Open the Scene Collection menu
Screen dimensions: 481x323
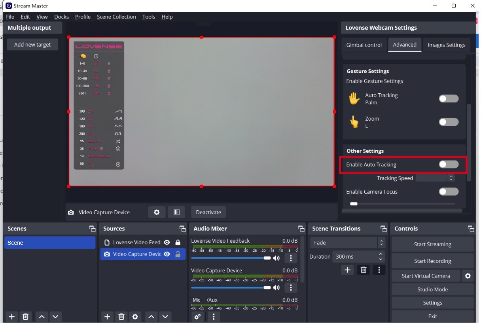point(116,17)
